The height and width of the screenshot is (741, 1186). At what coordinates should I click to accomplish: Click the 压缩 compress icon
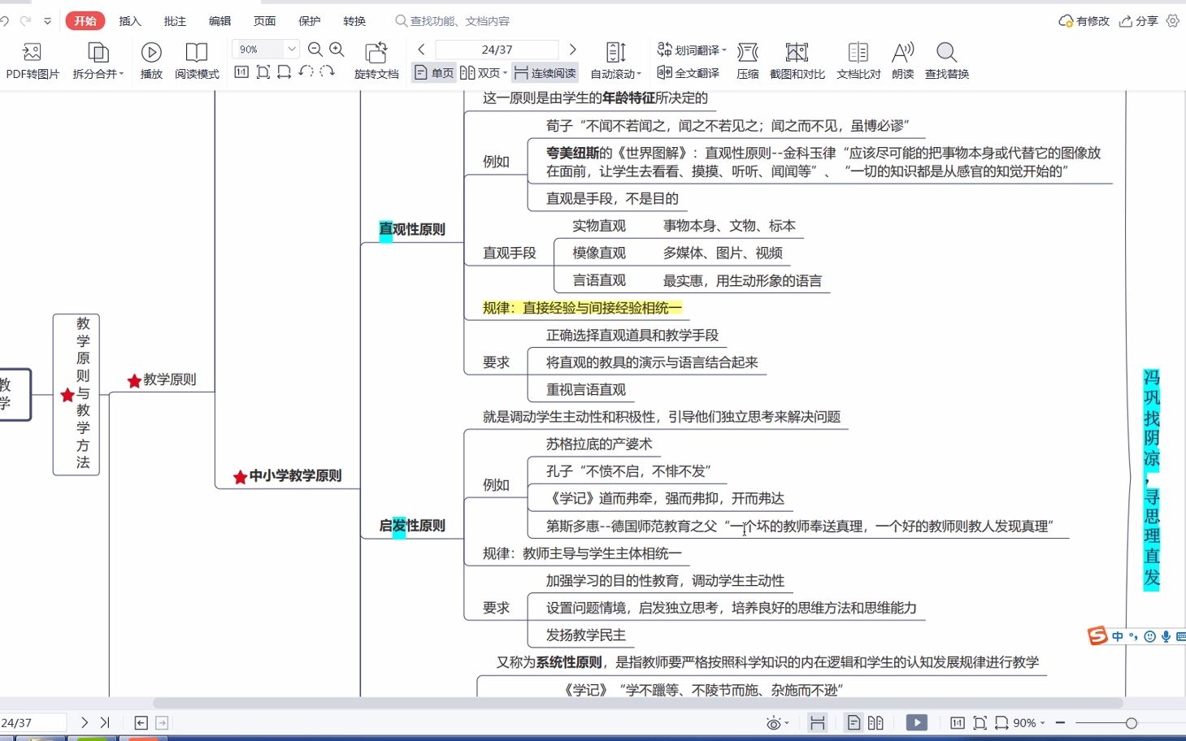click(x=748, y=53)
